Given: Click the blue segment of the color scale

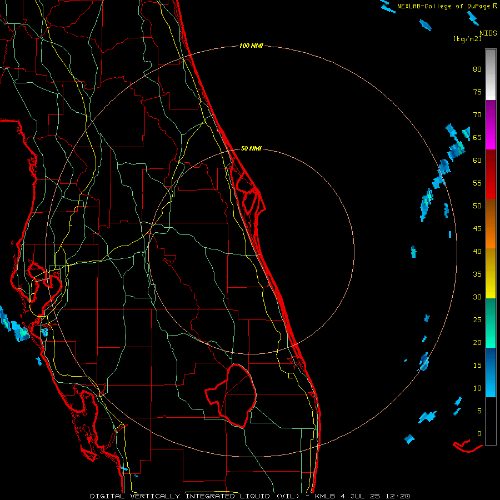Looking at the screenshot, I should (x=491, y=372).
